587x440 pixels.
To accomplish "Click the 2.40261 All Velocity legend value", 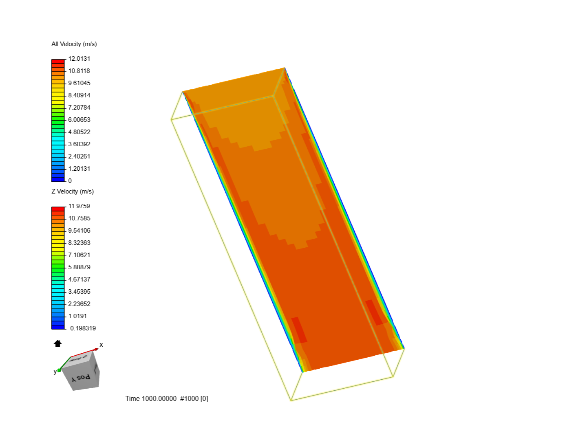I will click(79, 156).
